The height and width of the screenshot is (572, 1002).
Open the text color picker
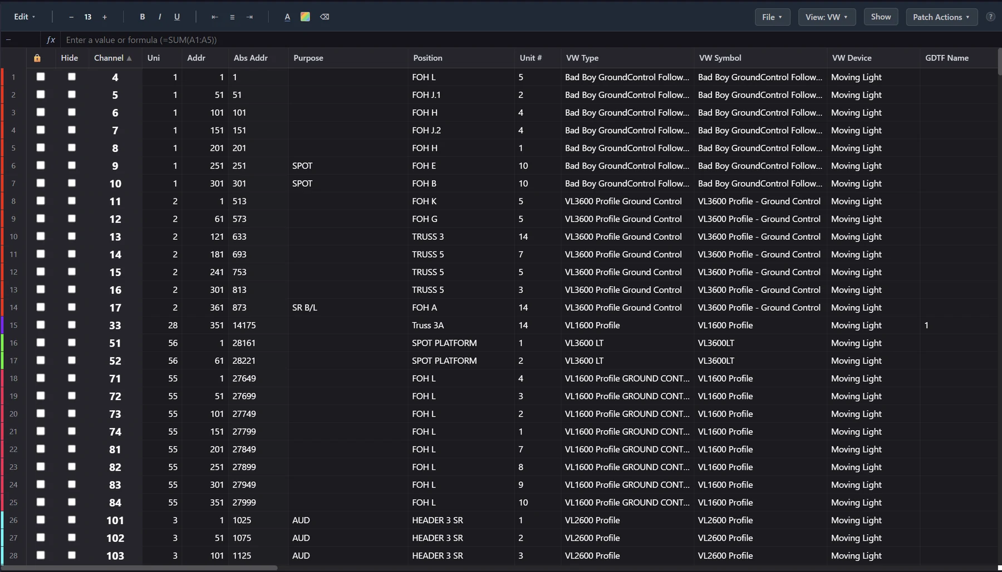(x=287, y=17)
